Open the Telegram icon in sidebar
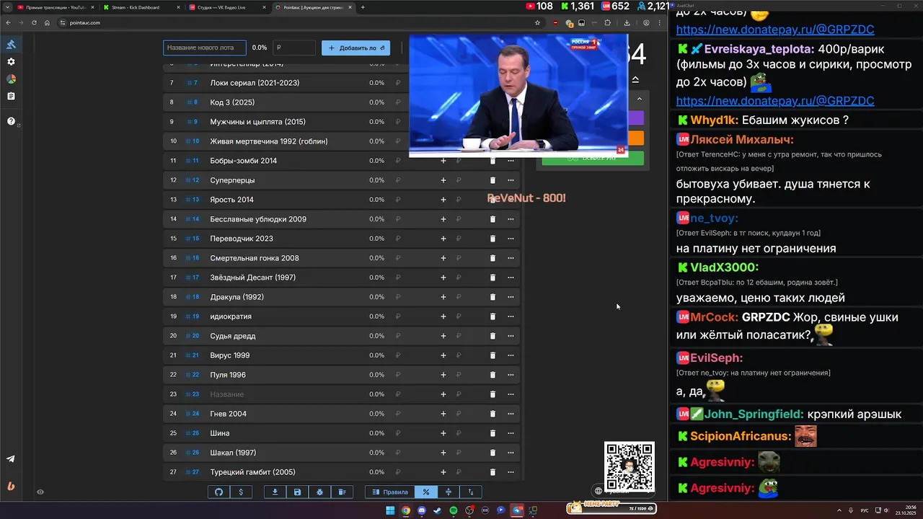Image resolution: width=923 pixels, height=519 pixels. pyautogui.click(x=11, y=459)
